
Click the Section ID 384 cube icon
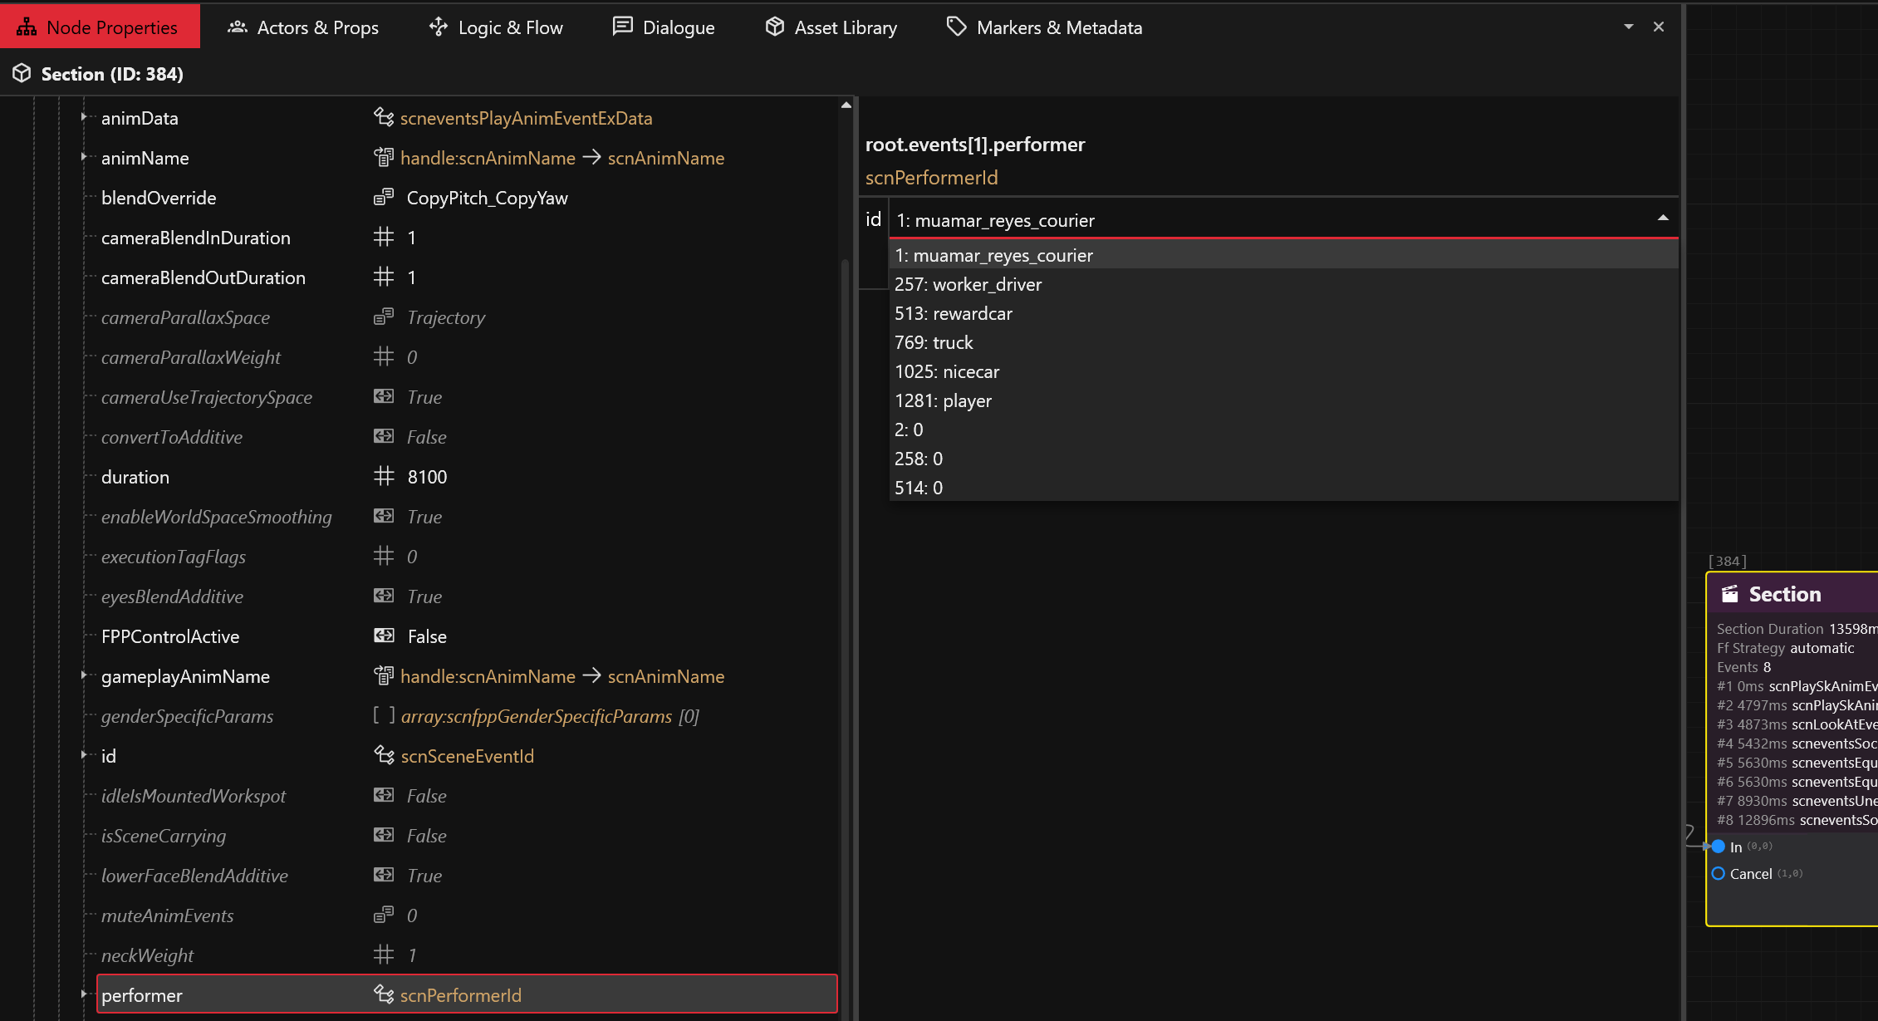click(x=22, y=74)
